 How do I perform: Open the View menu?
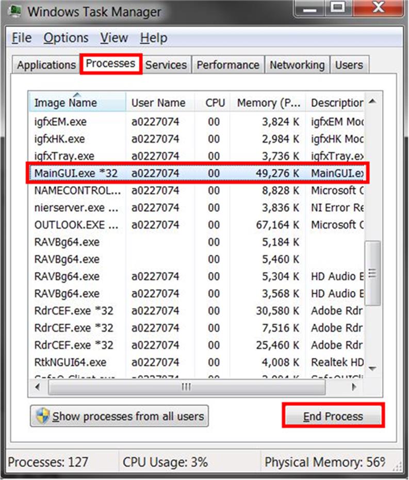pyautogui.click(x=114, y=38)
